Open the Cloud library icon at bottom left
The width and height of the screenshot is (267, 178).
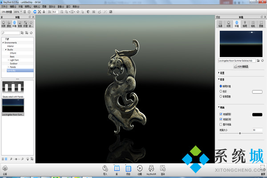tap(5, 169)
